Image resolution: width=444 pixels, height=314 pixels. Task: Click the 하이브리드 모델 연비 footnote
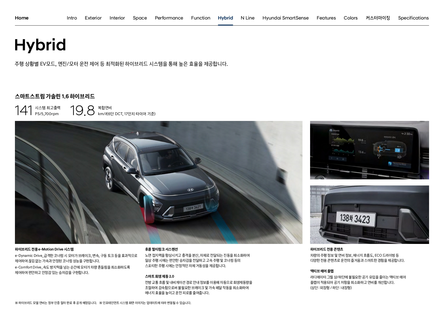tap(56, 303)
